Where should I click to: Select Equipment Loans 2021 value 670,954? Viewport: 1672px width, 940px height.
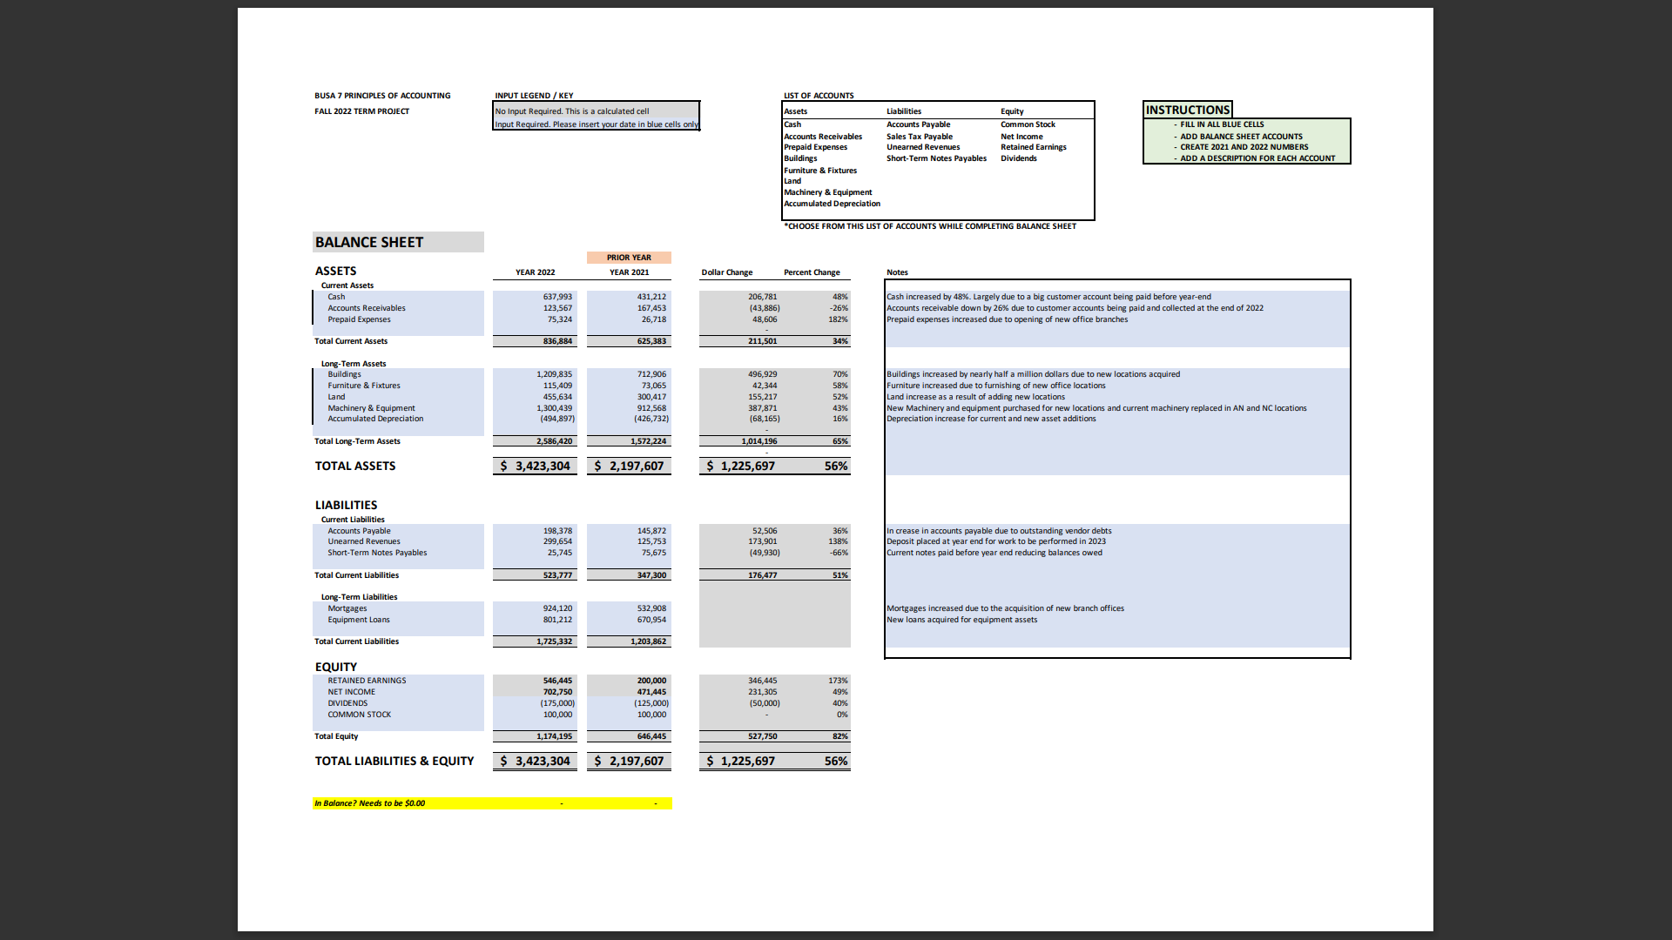[x=651, y=620]
